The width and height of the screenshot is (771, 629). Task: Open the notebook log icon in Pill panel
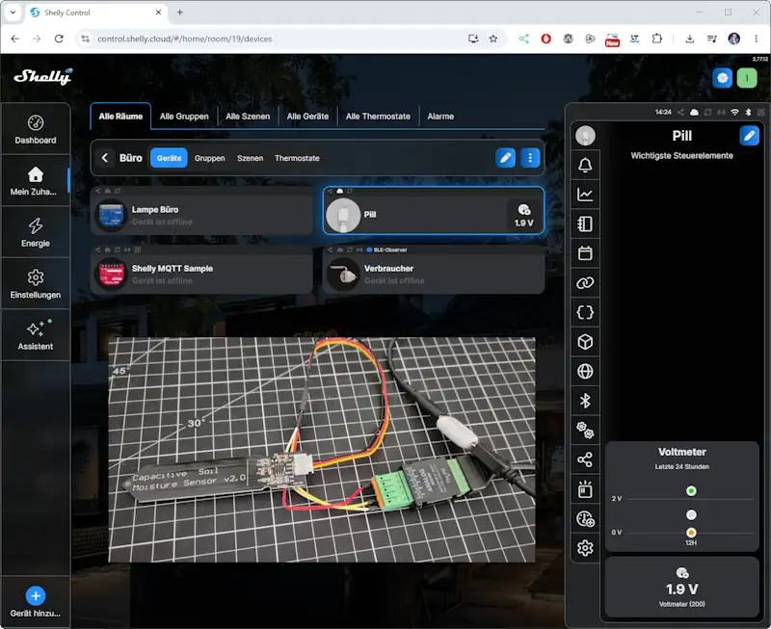[x=585, y=224]
